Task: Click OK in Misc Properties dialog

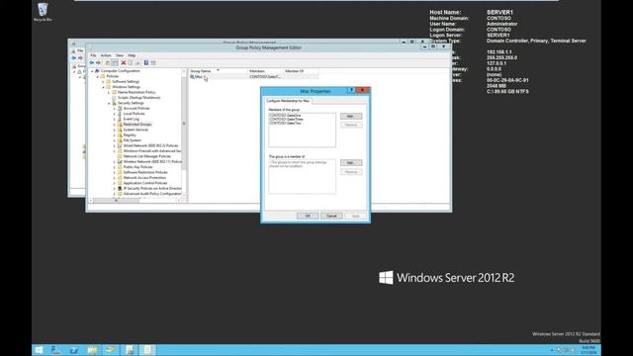Action: point(308,216)
